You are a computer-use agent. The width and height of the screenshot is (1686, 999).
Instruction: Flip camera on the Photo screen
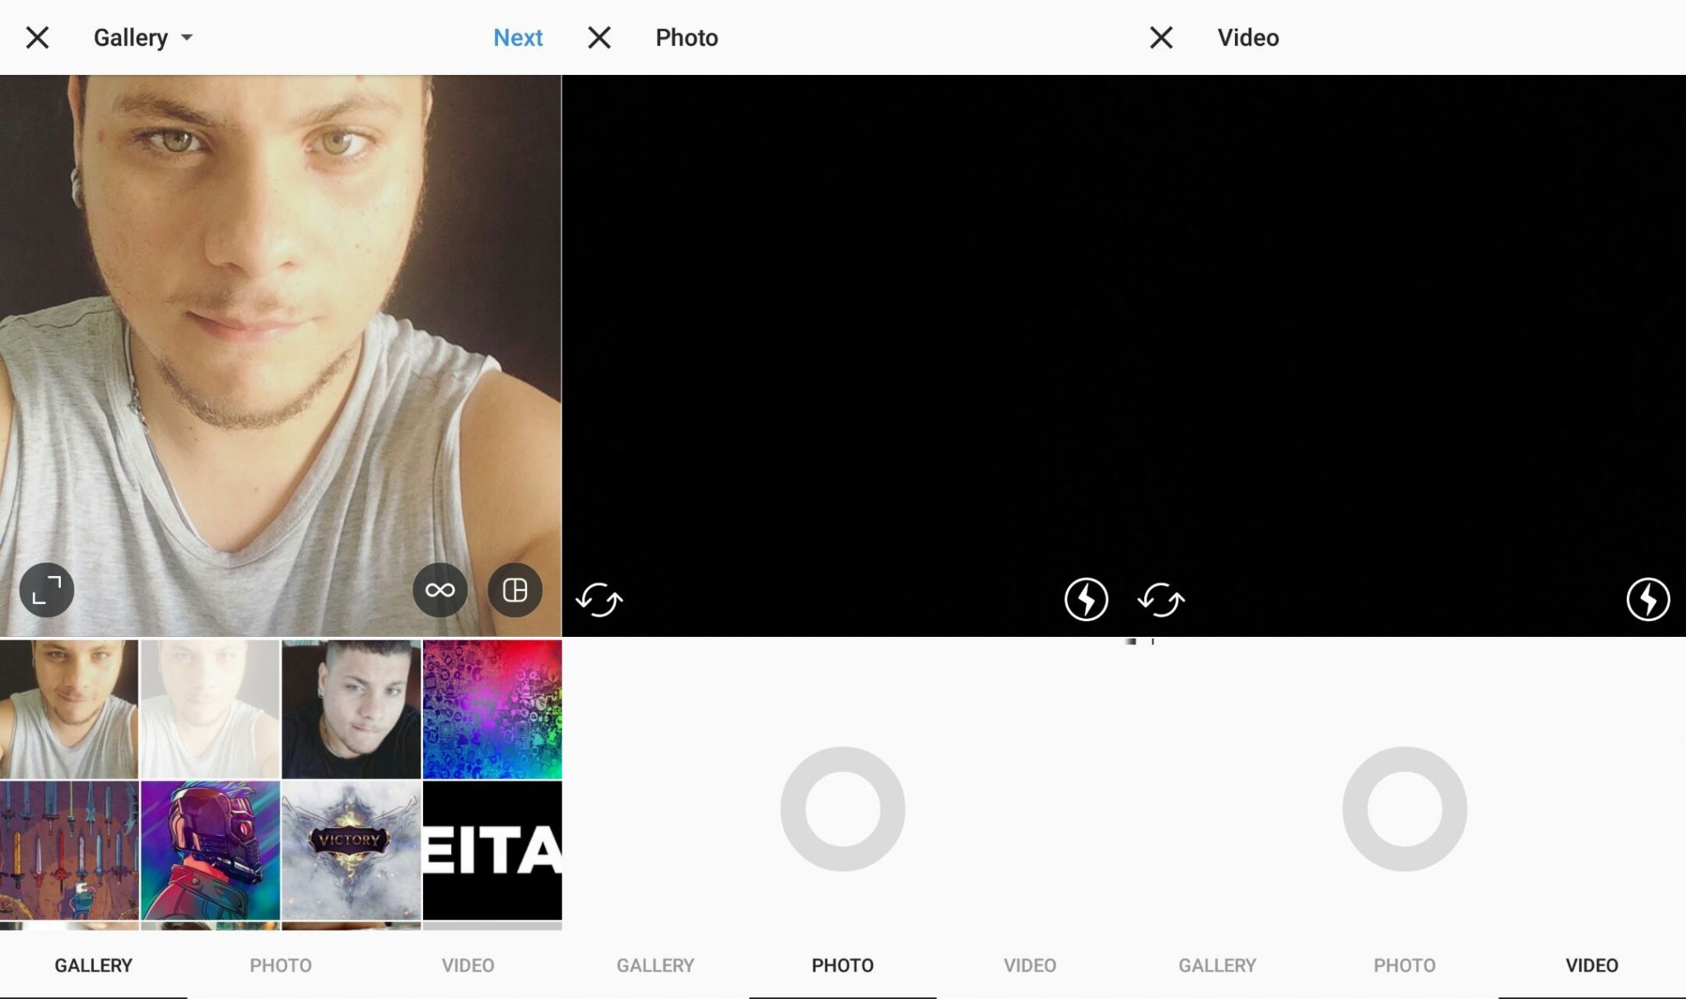pyautogui.click(x=599, y=600)
